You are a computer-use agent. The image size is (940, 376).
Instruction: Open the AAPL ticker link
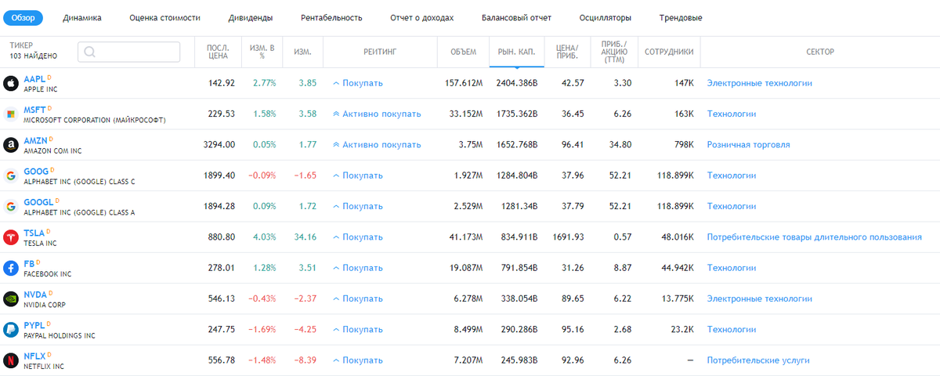34,79
